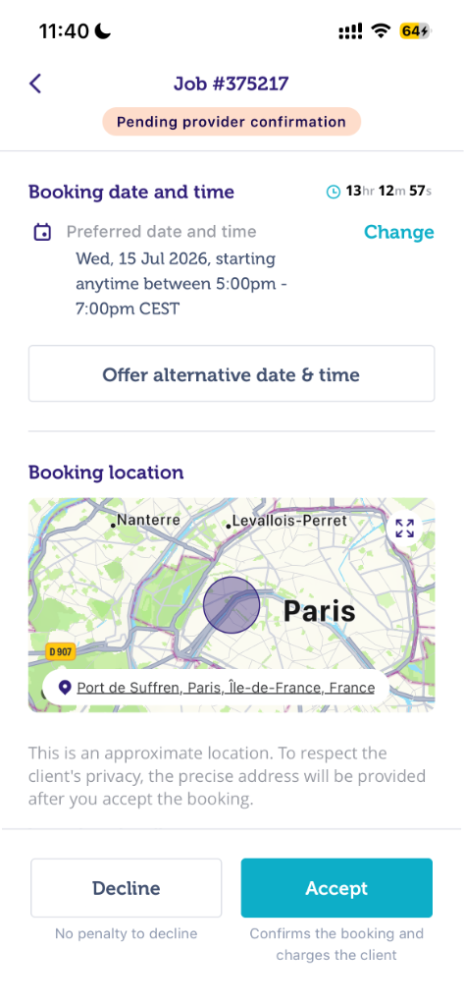The width and height of the screenshot is (464, 1006).
Task: Tap the location pin icon on map
Action: click(x=64, y=688)
